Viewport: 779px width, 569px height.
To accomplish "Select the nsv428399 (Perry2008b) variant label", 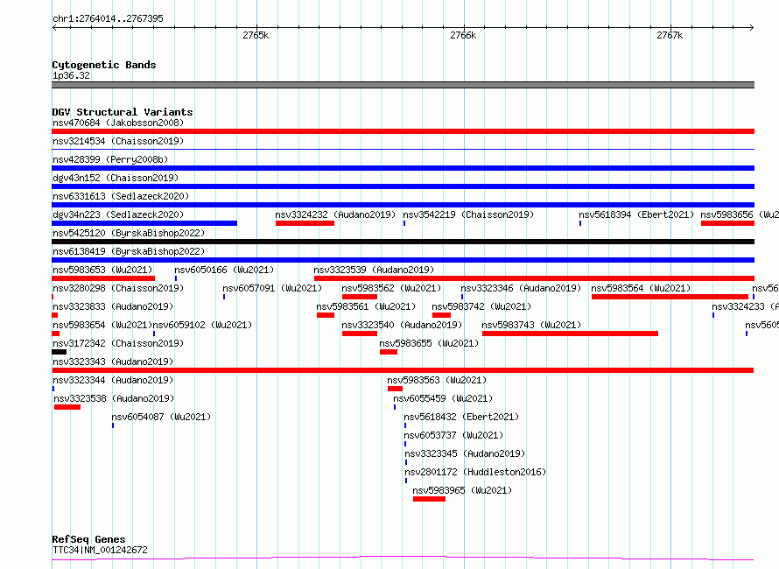I will tap(110, 159).
